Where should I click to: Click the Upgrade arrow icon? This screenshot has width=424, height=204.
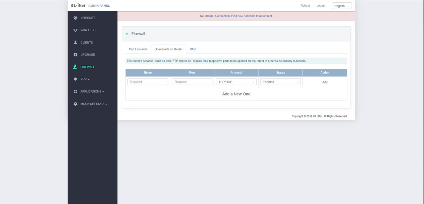point(76,54)
